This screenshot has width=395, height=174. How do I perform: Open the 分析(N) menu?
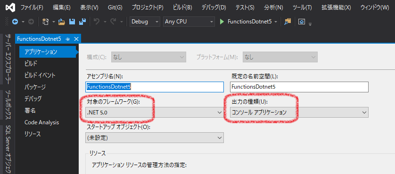pos(273,8)
